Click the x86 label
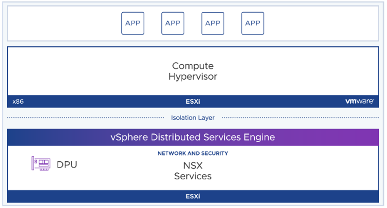 [18, 102]
